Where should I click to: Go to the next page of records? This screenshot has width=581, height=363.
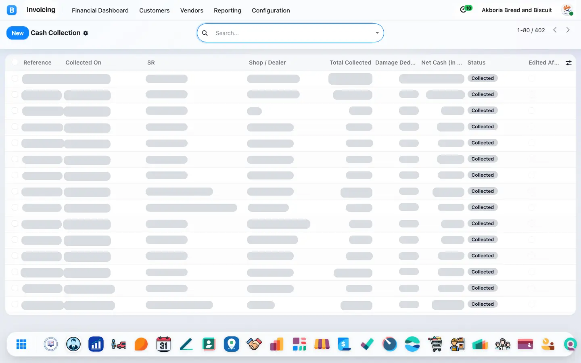pyautogui.click(x=568, y=30)
